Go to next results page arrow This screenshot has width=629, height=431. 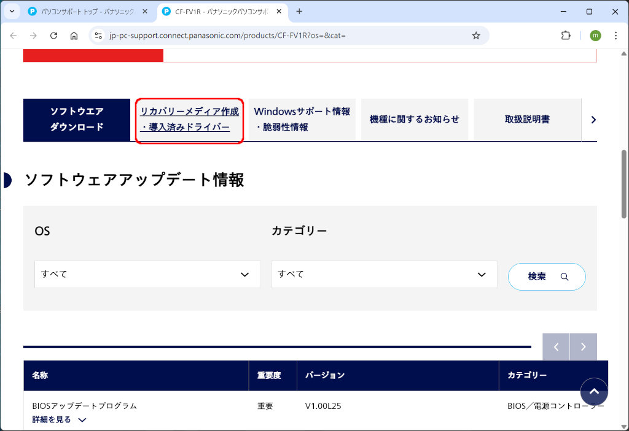[584, 347]
